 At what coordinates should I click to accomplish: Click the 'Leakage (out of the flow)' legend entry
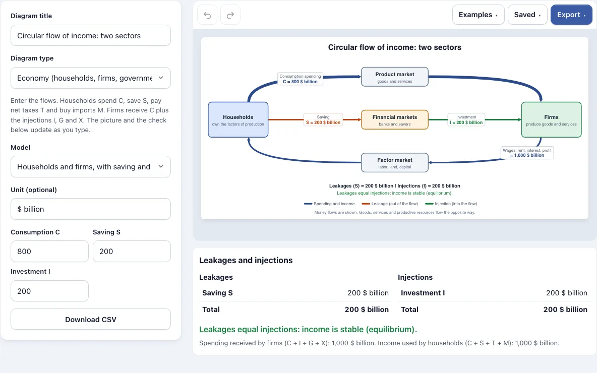389,204
